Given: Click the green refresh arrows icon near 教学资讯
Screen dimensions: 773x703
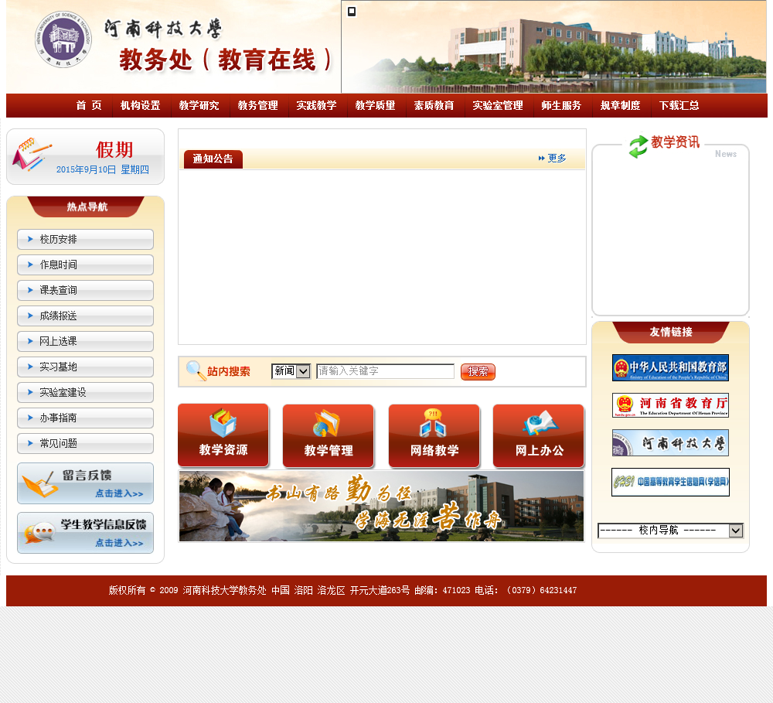Looking at the screenshot, I should click(638, 146).
